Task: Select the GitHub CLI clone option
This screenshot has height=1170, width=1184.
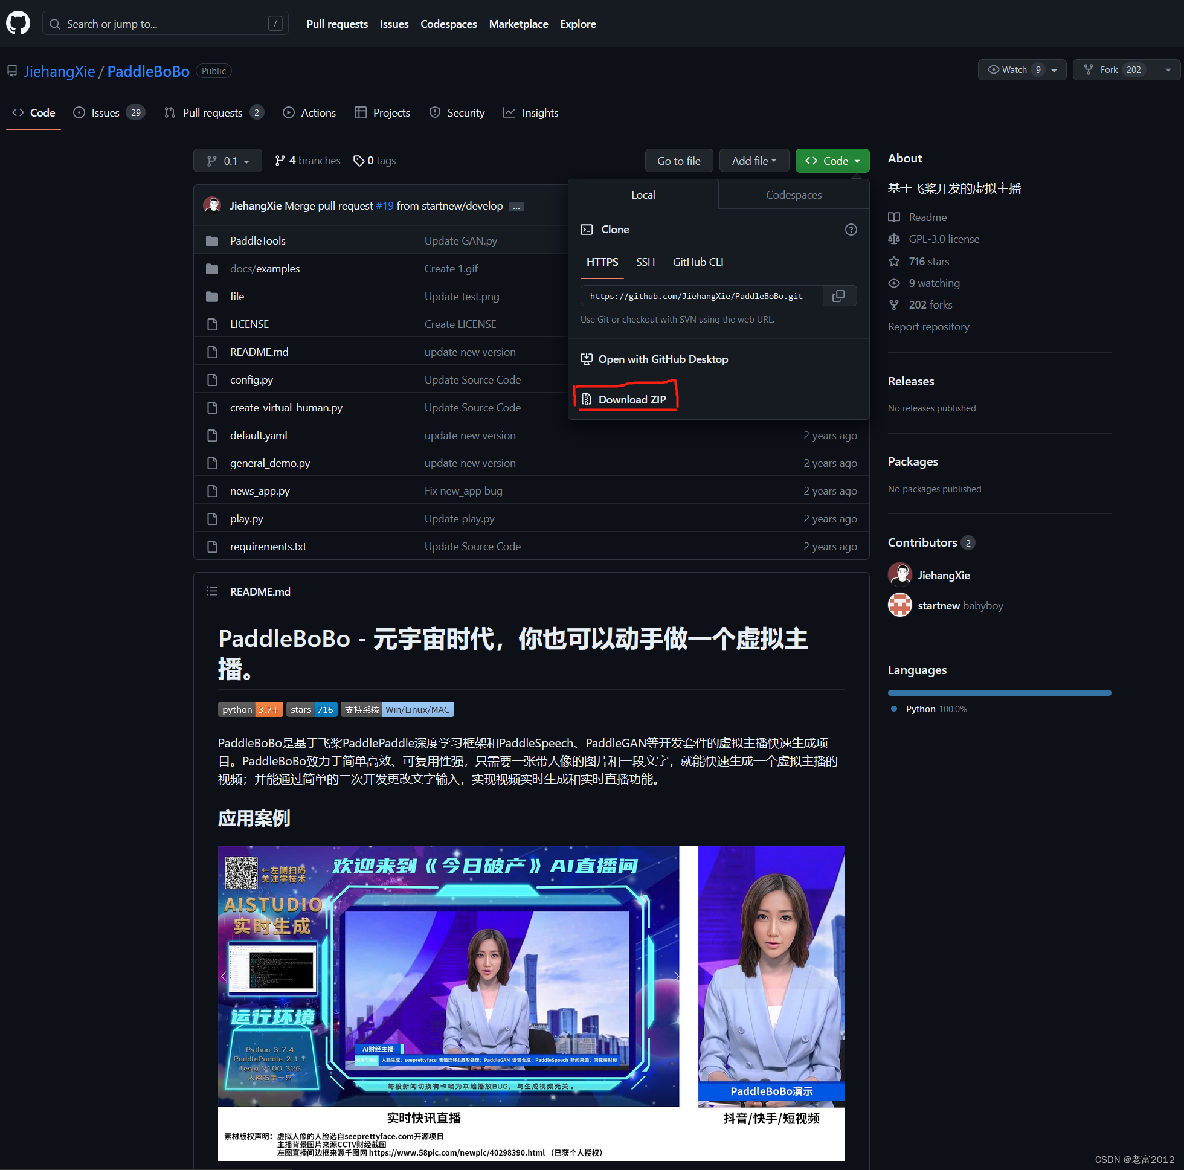Action: tap(697, 262)
